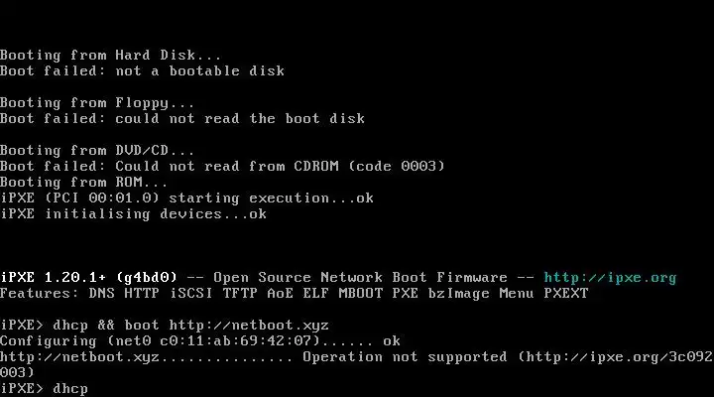Screen dimensions: 714x397
Task: Click 'not a bootable disk' error text
Action: [200, 71]
